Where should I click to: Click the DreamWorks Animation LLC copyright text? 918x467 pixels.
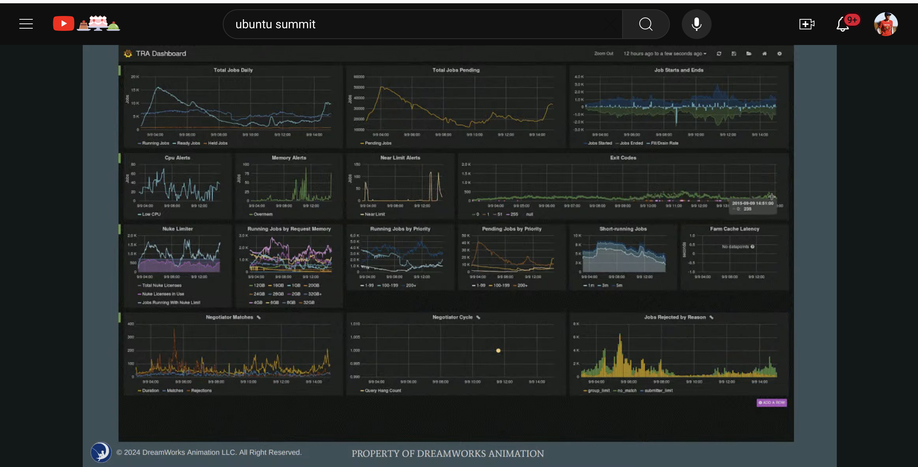coord(209,452)
